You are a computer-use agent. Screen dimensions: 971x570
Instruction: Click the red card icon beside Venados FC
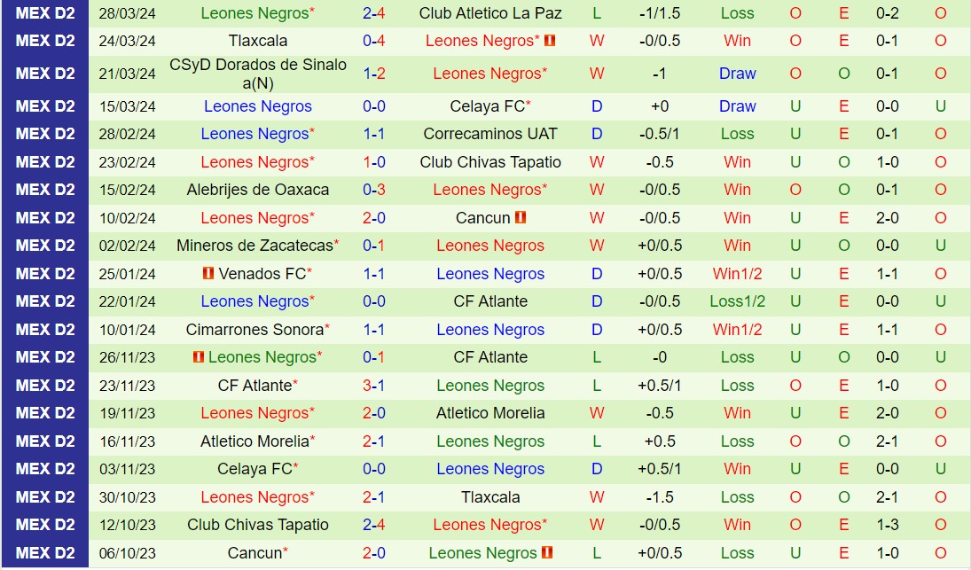click(209, 274)
